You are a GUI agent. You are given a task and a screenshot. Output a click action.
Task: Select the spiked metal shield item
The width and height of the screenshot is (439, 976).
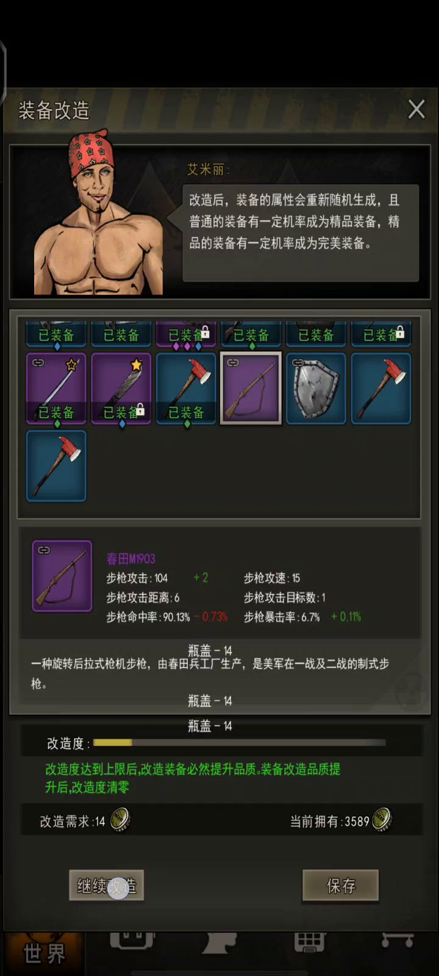[x=316, y=389]
